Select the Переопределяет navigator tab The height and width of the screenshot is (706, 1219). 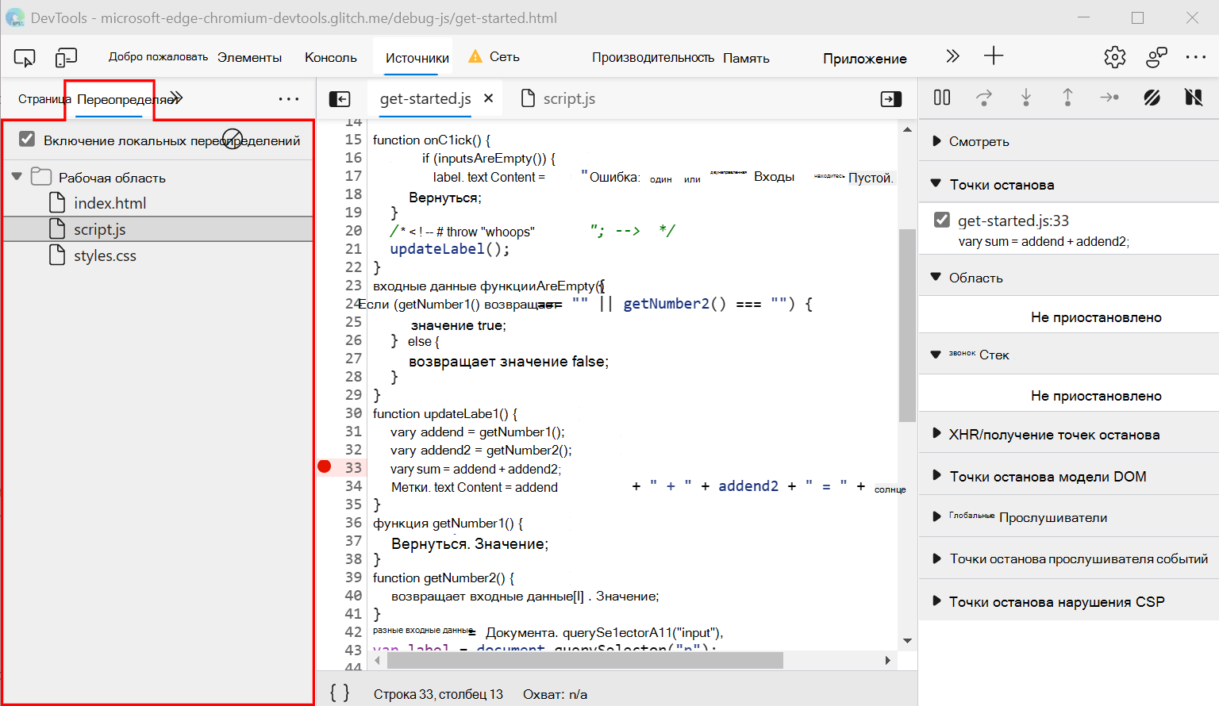[x=125, y=99]
